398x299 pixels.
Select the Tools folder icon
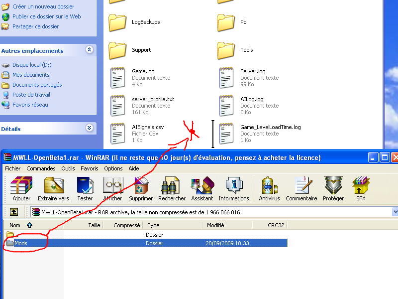(x=226, y=50)
